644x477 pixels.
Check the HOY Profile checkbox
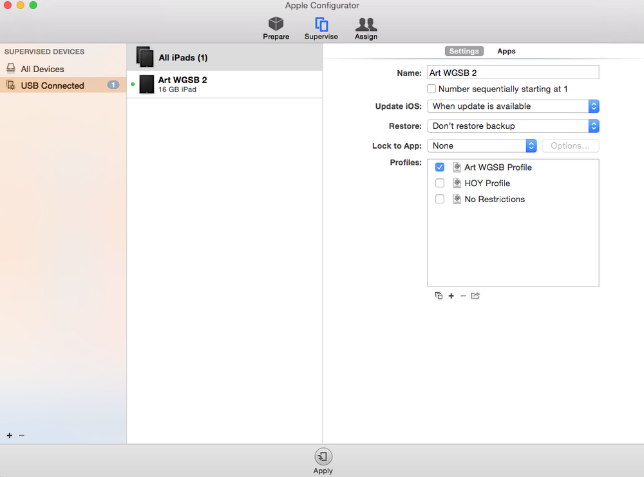pyautogui.click(x=439, y=183)
